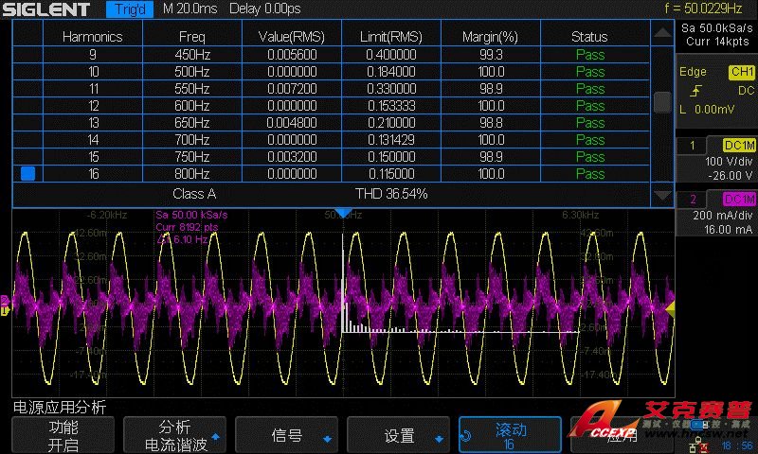
Task: Click the blue row marker beside harmonic 16
Action: 27,173
